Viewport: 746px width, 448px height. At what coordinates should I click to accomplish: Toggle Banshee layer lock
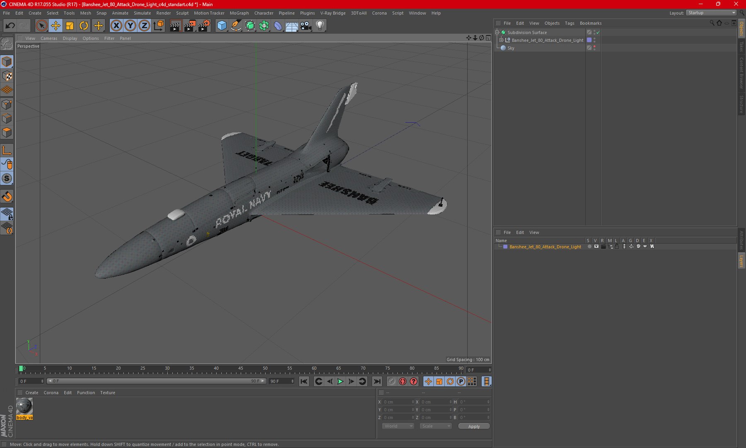pos(617,247)
